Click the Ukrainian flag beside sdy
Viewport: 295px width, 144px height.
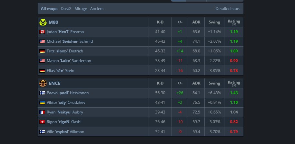coord(42,103)
